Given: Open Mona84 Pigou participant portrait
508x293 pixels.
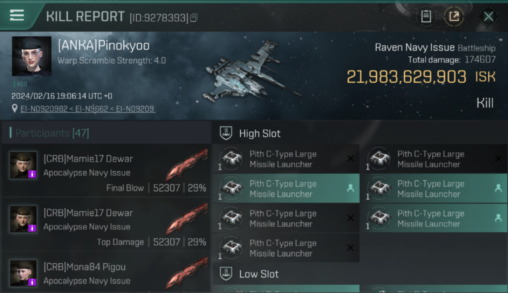Looking at the screenshot, I should [x=23, y=273].
